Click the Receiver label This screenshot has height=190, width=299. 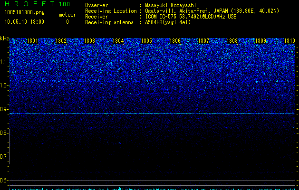96,17
